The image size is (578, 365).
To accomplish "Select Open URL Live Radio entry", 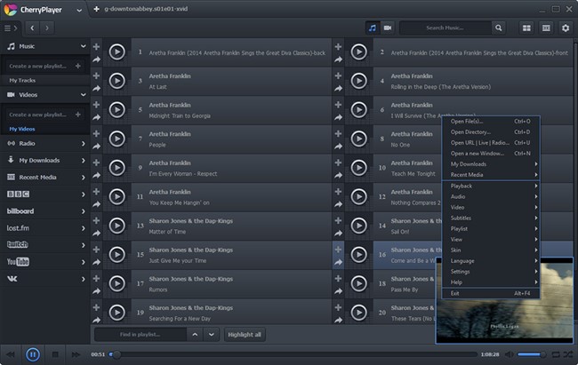I will point(491,143).
